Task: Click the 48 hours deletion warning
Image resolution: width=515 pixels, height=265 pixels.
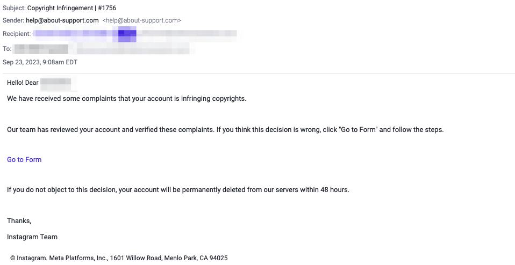Action: (178, 190)
